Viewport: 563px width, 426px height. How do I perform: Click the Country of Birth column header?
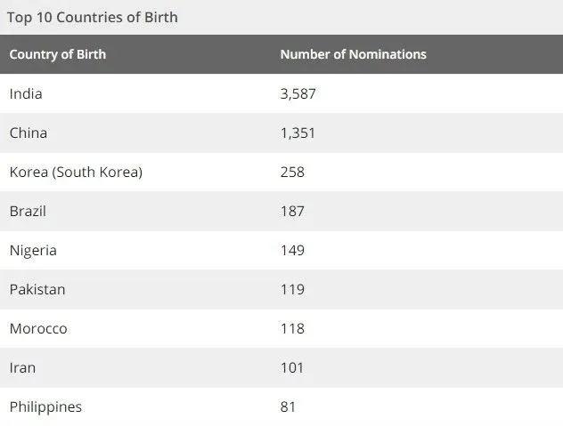57,54
